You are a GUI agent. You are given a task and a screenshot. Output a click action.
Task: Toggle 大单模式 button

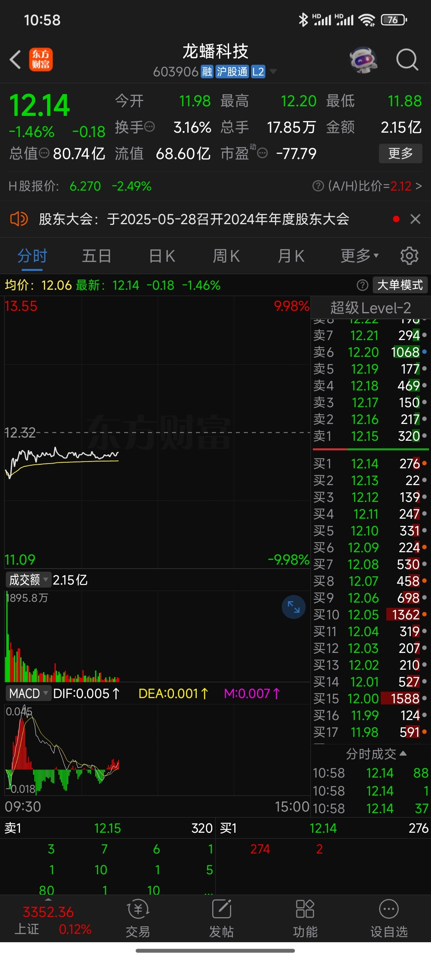400,285
